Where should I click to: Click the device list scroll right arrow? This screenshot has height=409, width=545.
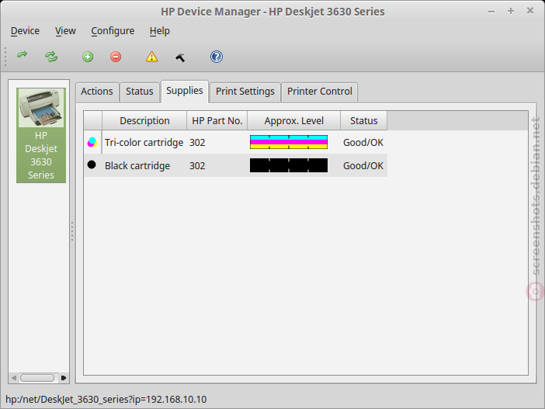pos(63,378)
